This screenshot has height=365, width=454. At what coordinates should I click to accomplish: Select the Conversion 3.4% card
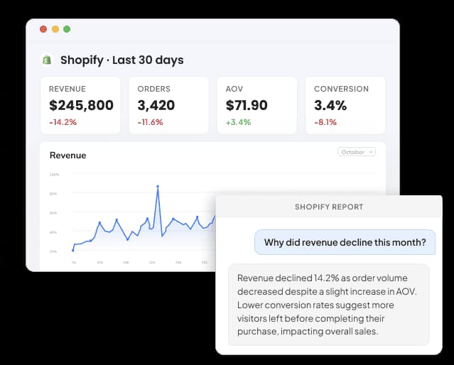coord(345,105)
